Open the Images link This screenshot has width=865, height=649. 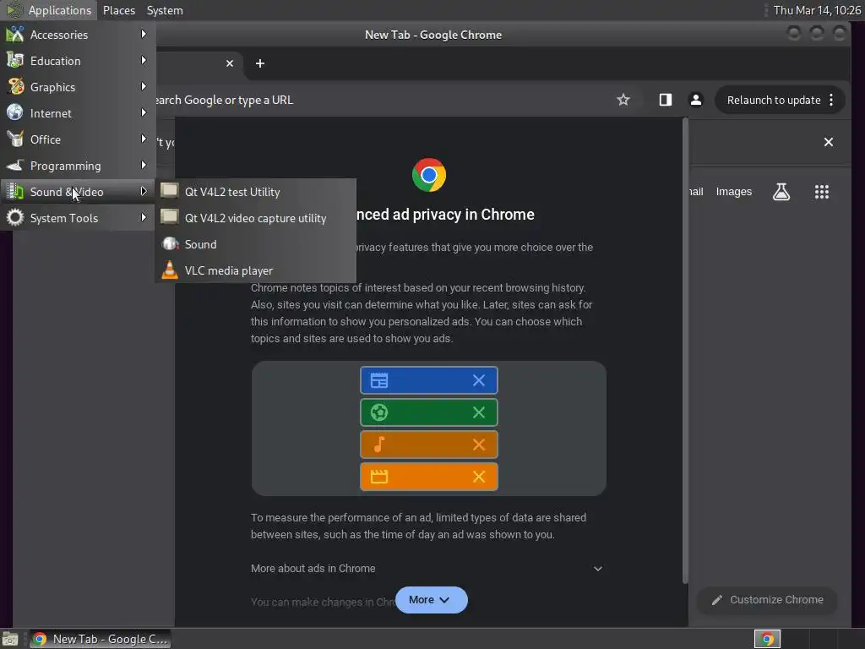tap(733, 192)
